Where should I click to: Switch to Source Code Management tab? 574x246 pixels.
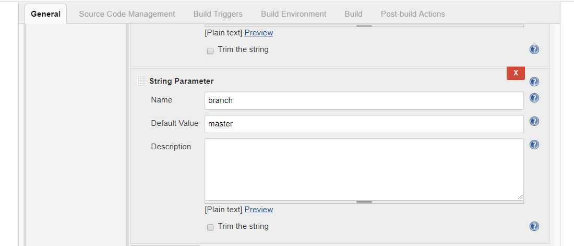[x=127, y=14]
